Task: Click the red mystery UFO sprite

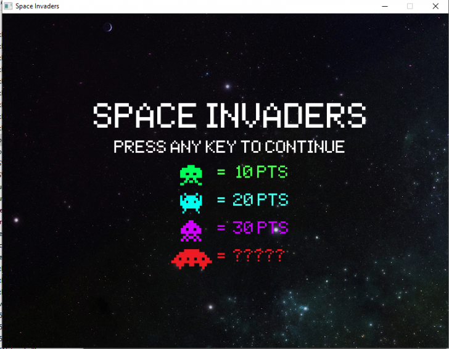Action: tap(191, 259)
